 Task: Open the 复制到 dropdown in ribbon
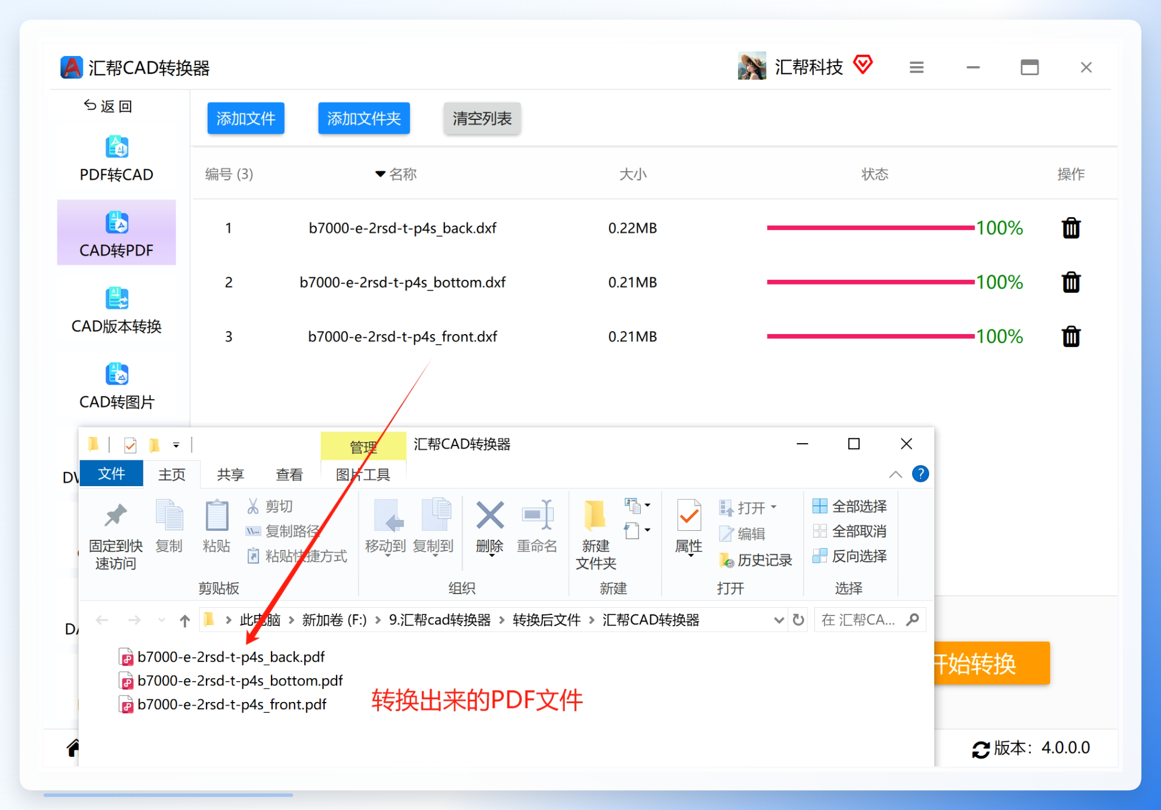(x=434, y=555)
